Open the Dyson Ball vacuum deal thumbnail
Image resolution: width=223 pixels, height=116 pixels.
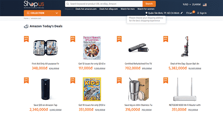pyautogui.click(x=185, y=46)
